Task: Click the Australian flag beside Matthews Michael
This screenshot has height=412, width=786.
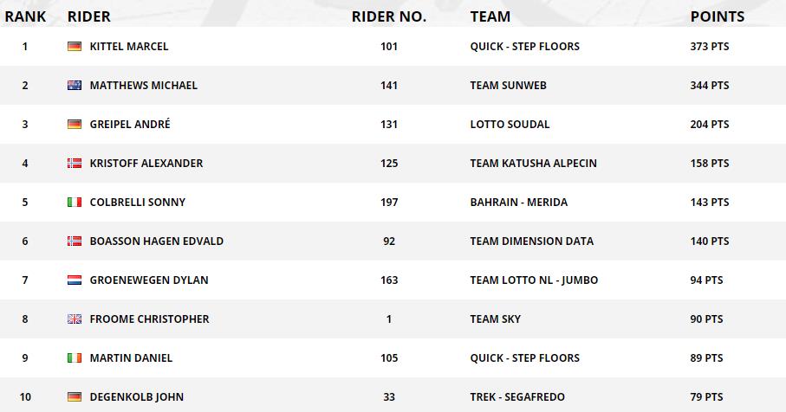Action: coord(75,86)
